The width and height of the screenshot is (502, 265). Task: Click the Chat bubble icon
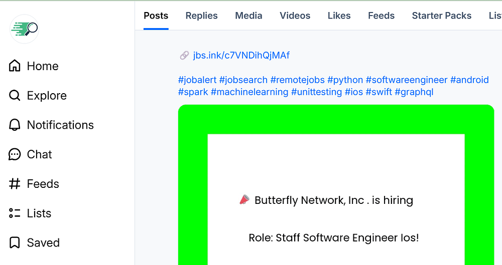(15, 154)
